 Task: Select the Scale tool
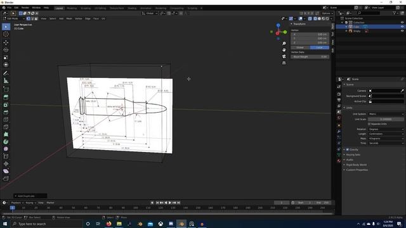point(6,58)
